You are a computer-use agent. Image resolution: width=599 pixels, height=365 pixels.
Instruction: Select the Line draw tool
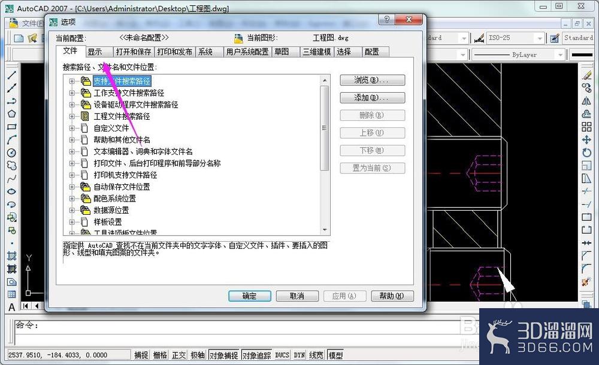click(11, 74)
